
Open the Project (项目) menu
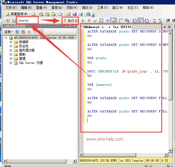point(72,8)
